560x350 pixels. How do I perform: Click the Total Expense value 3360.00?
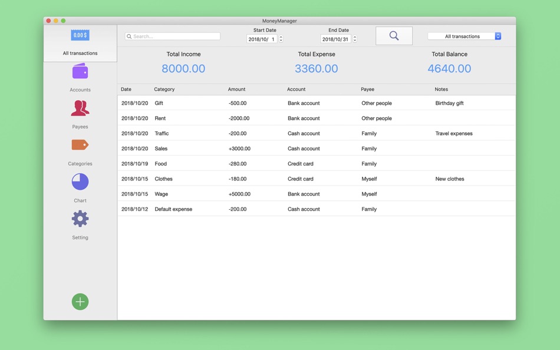click(x=317, y=68)
